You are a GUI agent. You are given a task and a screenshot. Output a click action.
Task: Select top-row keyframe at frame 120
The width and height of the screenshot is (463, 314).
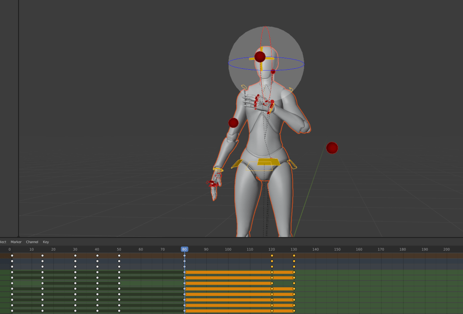point(272,256)
